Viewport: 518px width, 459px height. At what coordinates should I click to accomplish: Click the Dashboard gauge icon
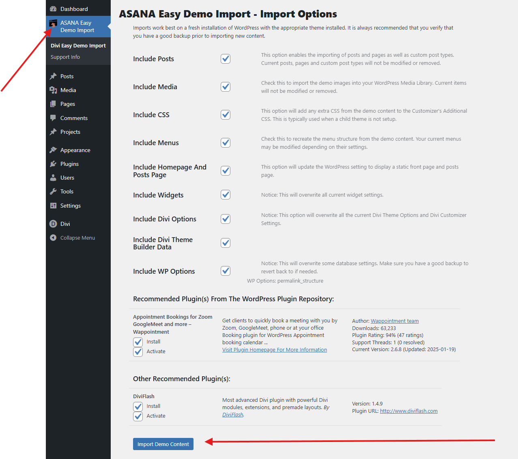click(x=53, y=9)
